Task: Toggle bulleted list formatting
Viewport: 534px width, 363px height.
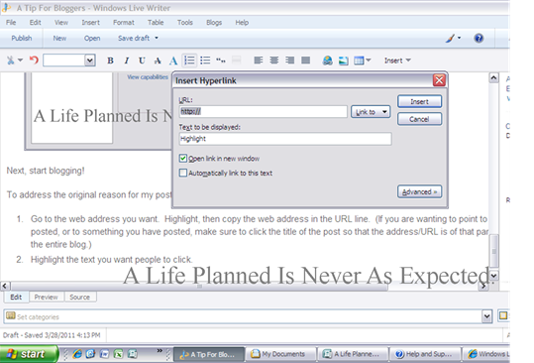Action: coord(205,60)
